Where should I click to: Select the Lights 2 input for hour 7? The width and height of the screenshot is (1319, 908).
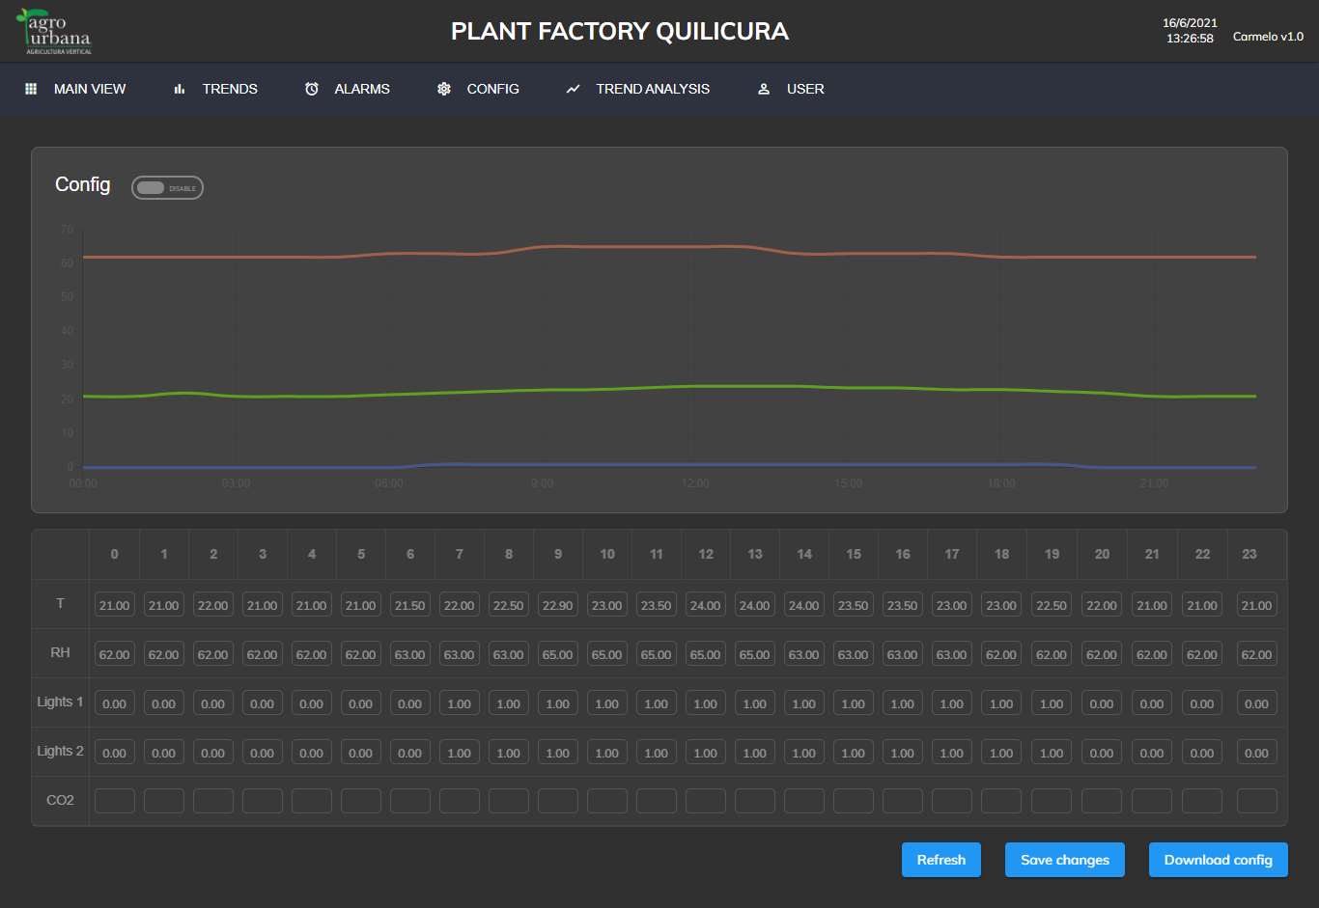[460, 753]
